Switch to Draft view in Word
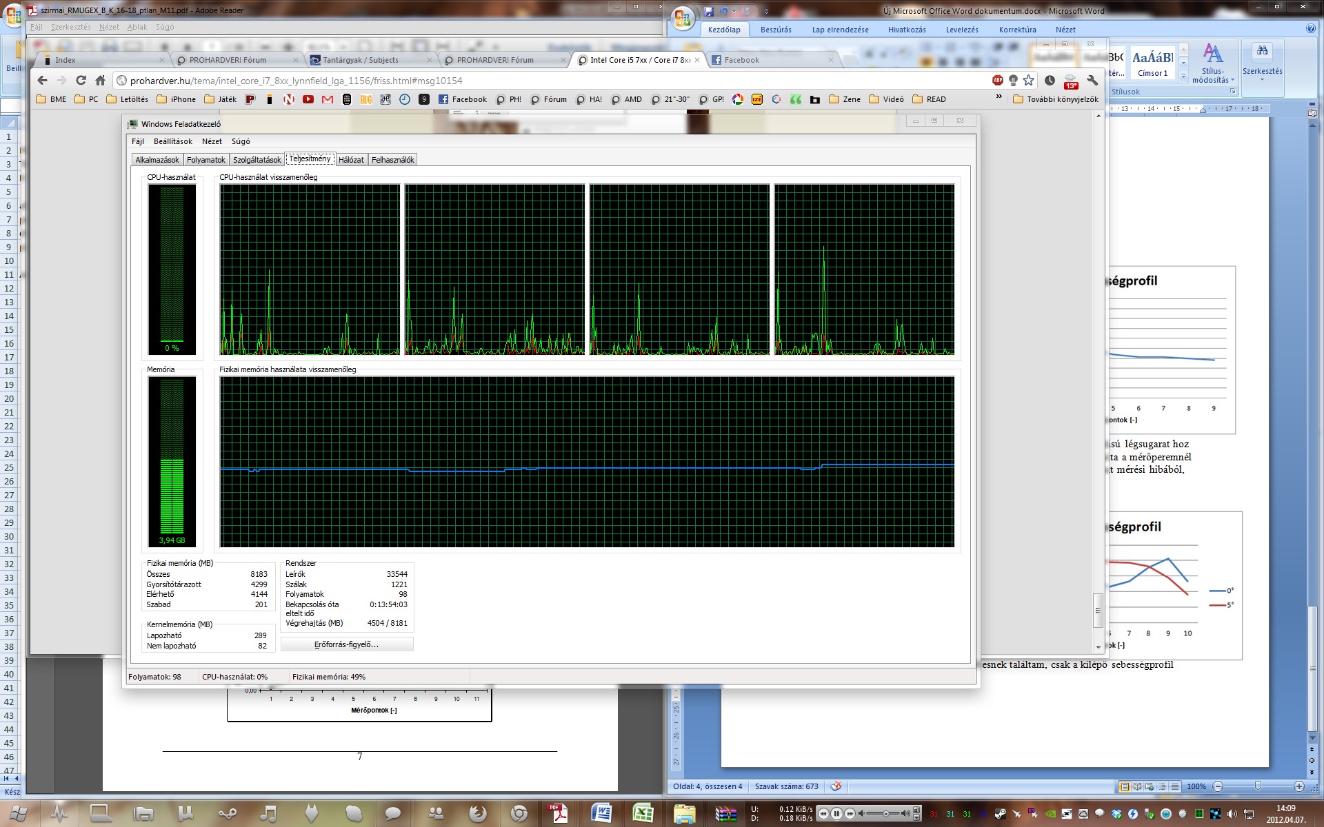The image size is (1324, 827). point(1174,786)
